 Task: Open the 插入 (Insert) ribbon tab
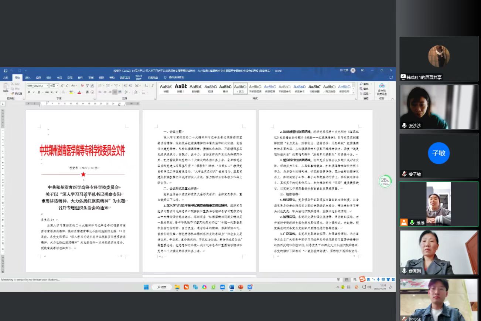point(28,78)
